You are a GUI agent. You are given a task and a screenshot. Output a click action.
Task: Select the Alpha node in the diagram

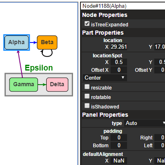click(x=16, y=42)
